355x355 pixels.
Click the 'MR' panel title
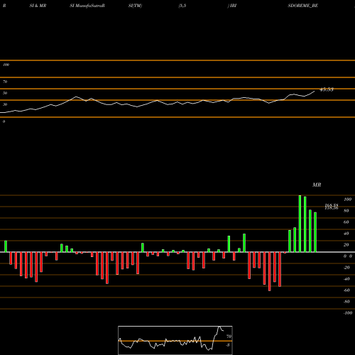(317, 185)
